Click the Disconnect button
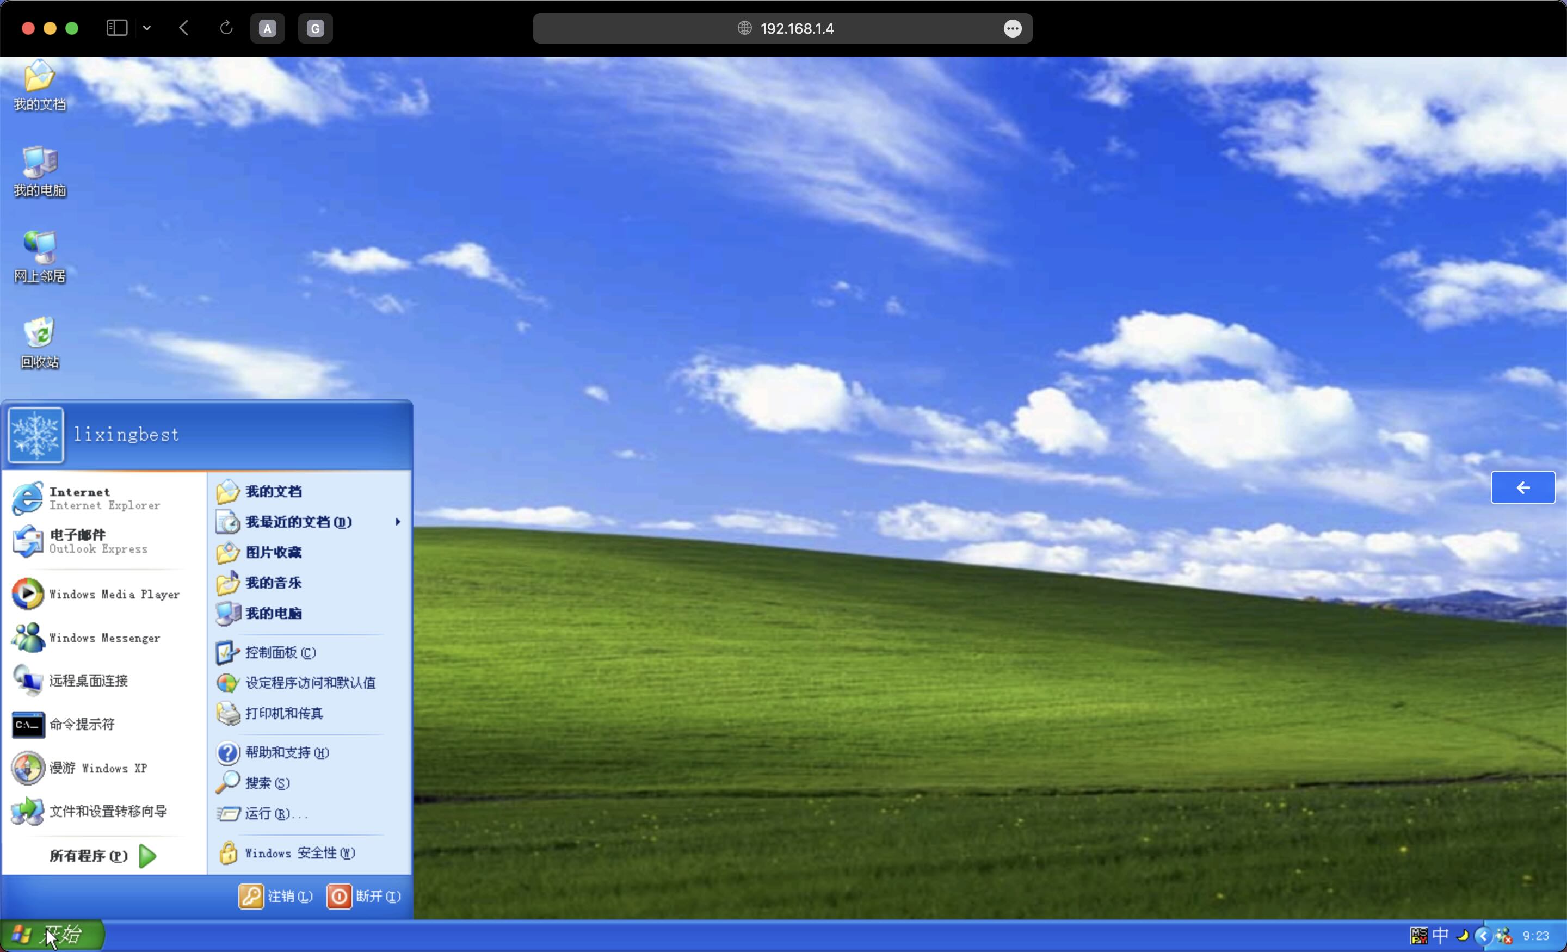1567x952 pixels. pyautogui.click(x=364, y=896)
